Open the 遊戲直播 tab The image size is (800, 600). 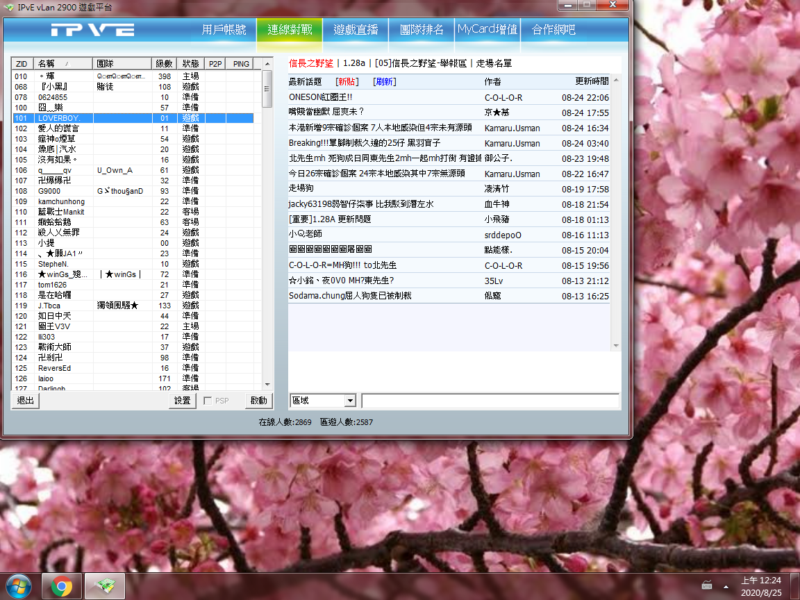356,30
